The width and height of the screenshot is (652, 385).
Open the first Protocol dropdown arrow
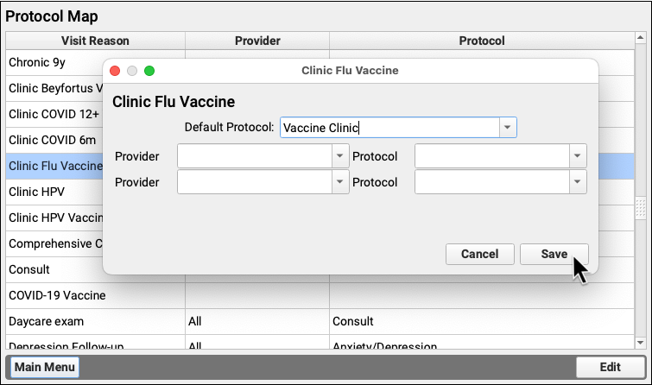[x=578, y=156]
